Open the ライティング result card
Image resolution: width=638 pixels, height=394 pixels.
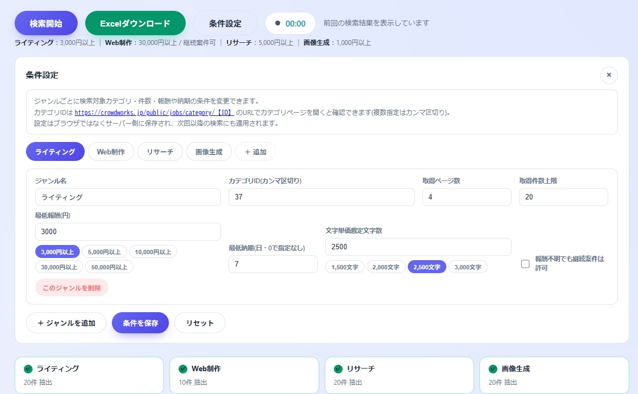[89, 376]
